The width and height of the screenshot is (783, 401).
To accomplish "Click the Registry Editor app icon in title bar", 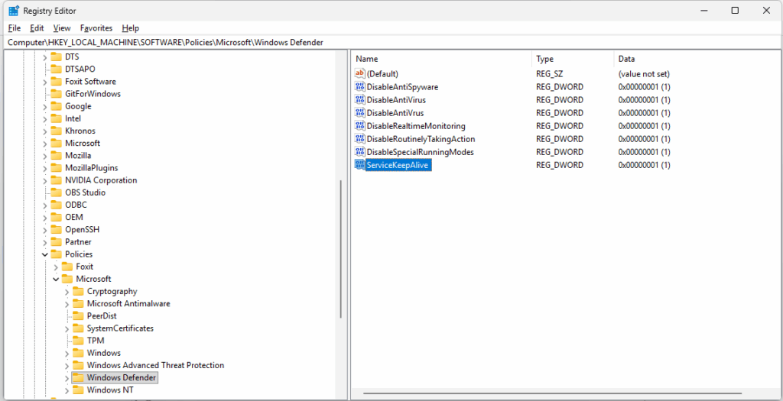I will point(13,11).
